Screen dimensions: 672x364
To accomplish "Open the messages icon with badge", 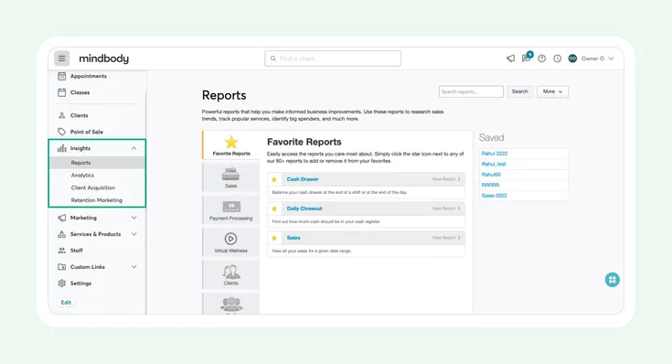I will (x=527, y=58).
